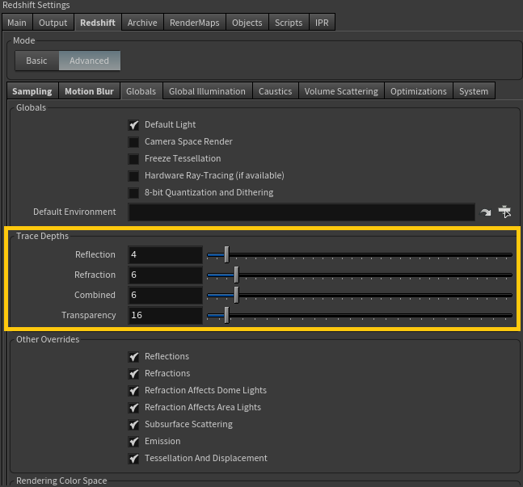Enable Camera Space Render

pyautogui.click(x=134, y=142)
